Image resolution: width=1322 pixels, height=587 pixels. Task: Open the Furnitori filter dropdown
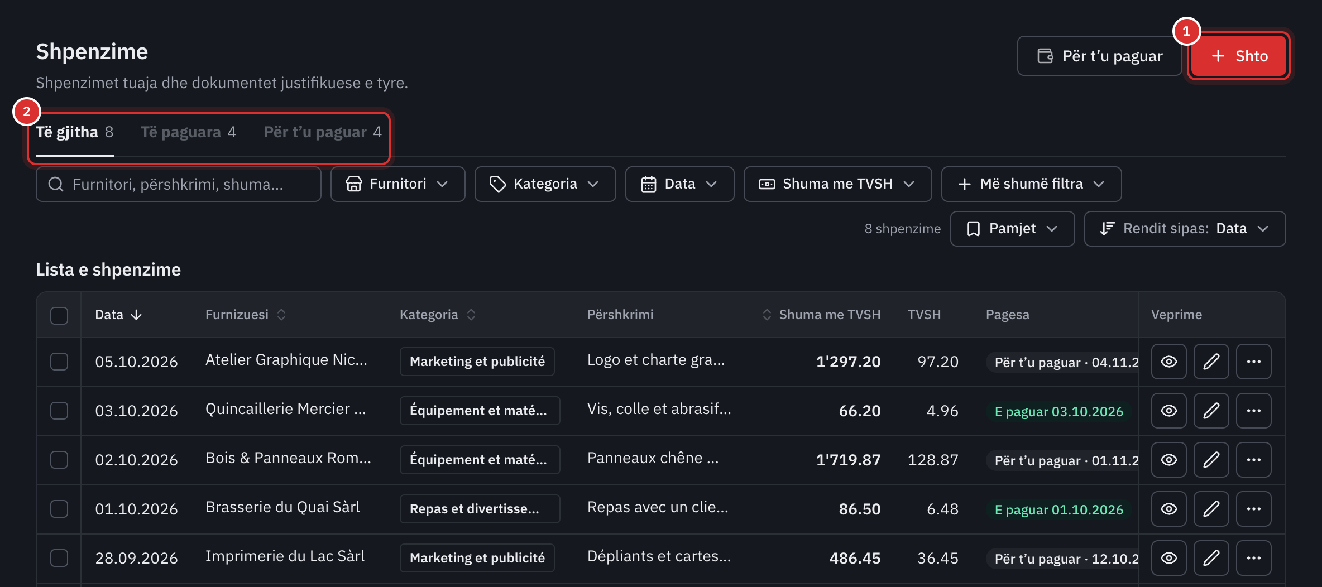pyautogui.click(x=397, y=184)
